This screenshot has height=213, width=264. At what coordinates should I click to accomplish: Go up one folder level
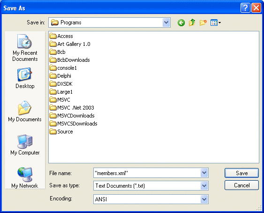coord(192,22)
